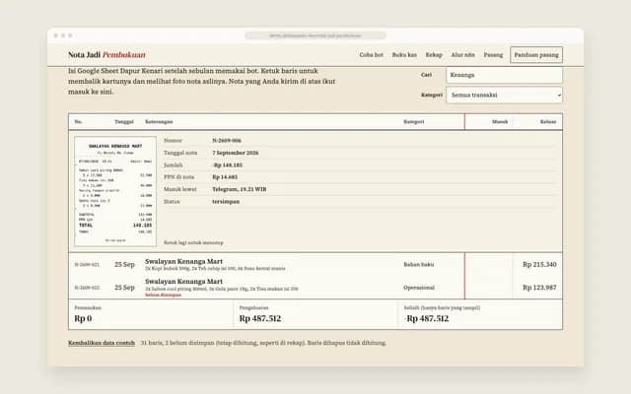Viewport: 631px width, 394px height.
Task: Click the receipt photo thumbnail of Swalayan Kenanga Mart
Action: [x=115, y=191]
